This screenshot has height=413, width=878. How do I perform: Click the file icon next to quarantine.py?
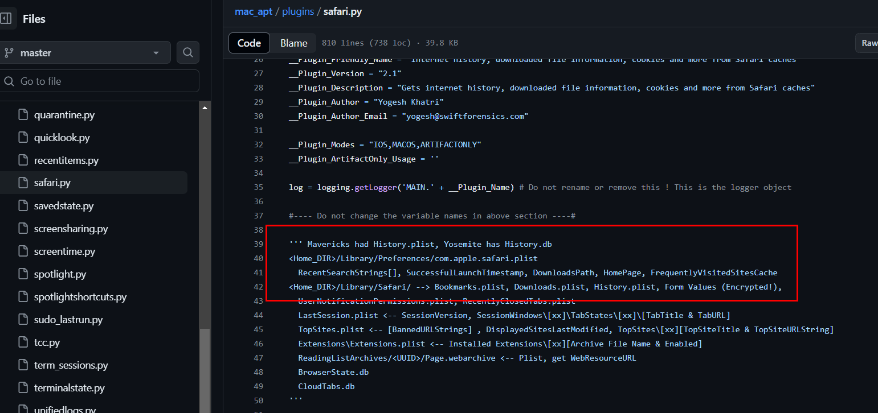coord(23,115)
